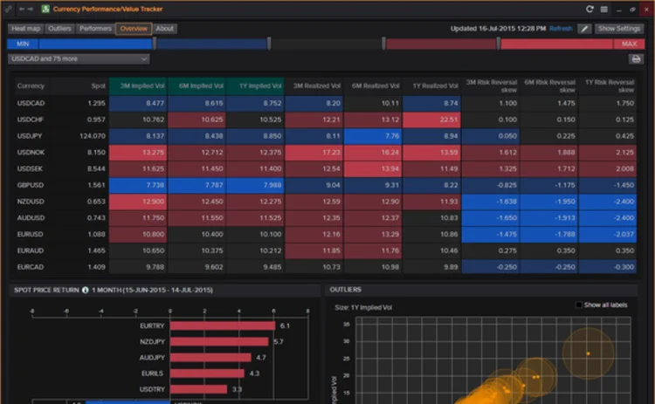
Task: Click the Refresh link
Action: pos(561,29)
